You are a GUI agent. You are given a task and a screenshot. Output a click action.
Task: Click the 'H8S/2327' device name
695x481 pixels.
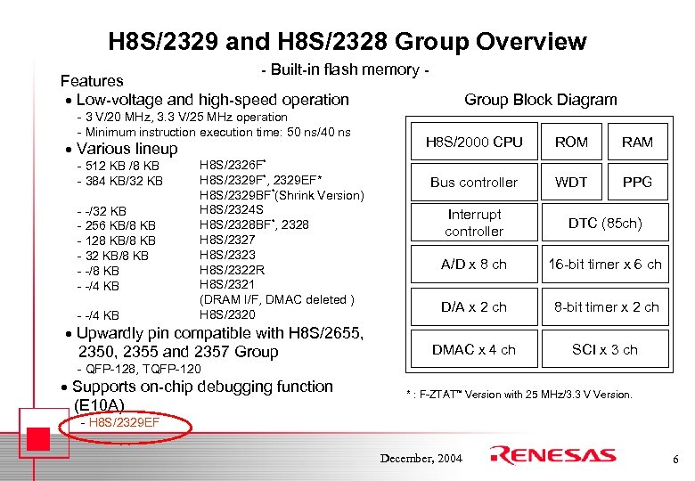tap(227, 240)
